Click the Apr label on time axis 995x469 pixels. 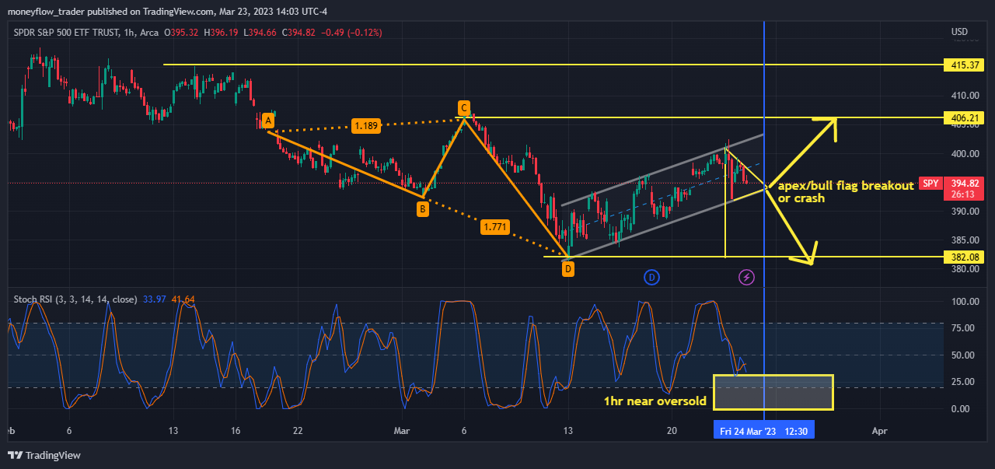pyautogui.click(x=879, y=430)
